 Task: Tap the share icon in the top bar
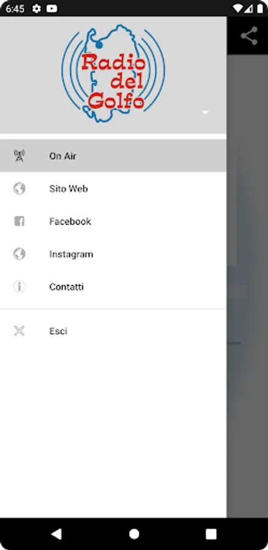(x=249, y=36)
